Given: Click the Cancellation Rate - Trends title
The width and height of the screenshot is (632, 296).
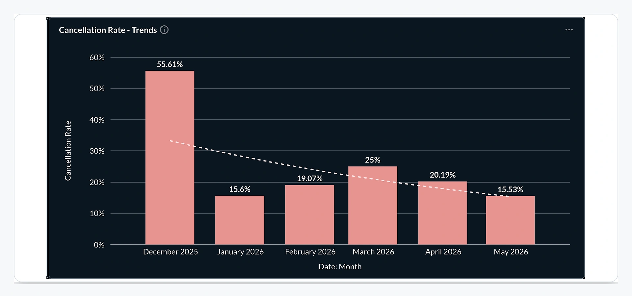Looking at the screenshot, I should pos(108,30).
